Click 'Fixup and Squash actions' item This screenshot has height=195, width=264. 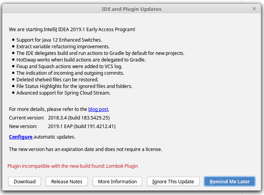pyautogui.click(x=69, y=67)
